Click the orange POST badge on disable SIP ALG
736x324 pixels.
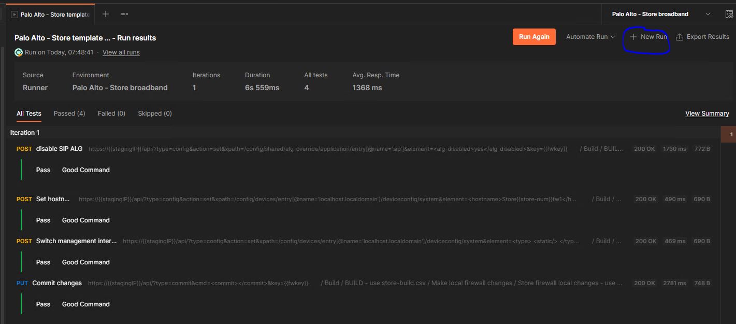tap(24, 149)
